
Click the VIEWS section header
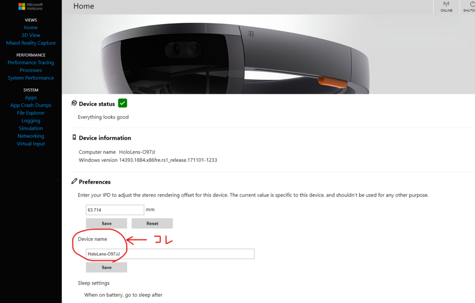pyautogui.click(x=31, y=20)
